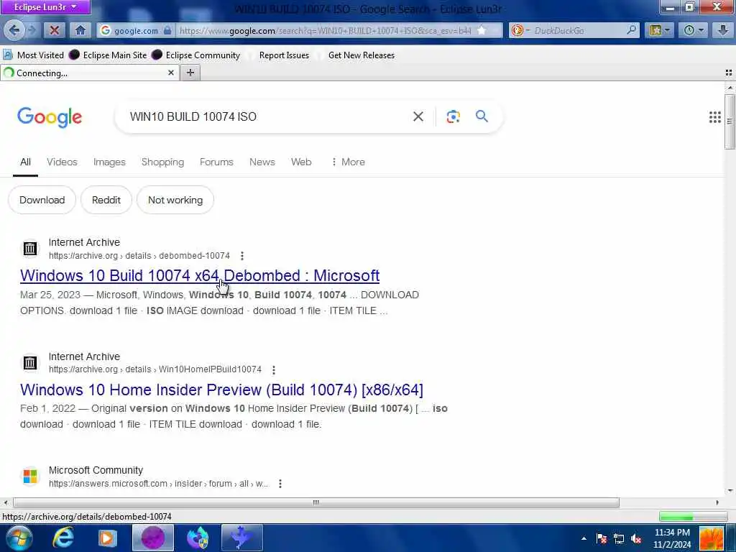Open the Windows Start orb
This screenshot has width=736, height=552.
pyautogui.click(x=19, y=538)
